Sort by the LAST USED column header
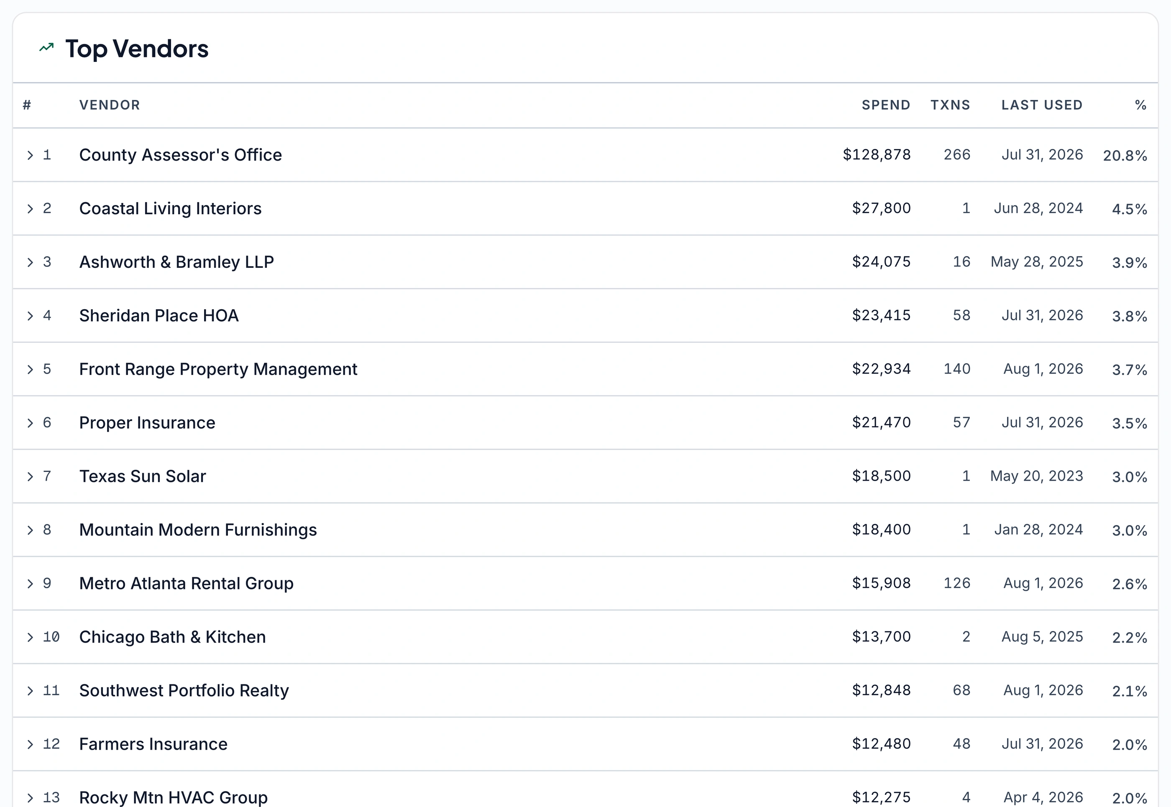Image resolution: width=1171 pixels, height=807 pixels. pos(1042,105)
